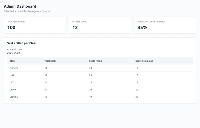Click the Seats Filled column header
The width and height of the screenshot is (200, 128).
click(x=95, y=61)
